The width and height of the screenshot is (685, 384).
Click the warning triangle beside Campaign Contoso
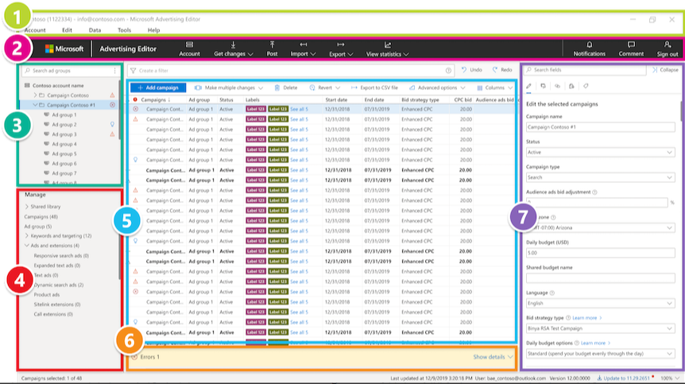pyautogui.click(x=112, y=95)
